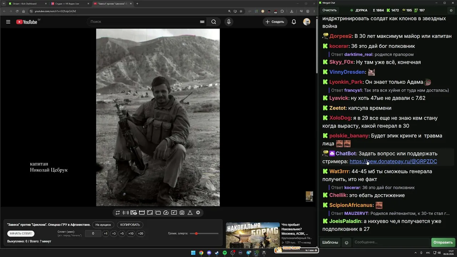Click the На аукцион button

tap(104, 225)
